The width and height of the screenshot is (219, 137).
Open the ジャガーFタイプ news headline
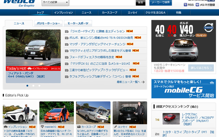click(x=97, y=31)
